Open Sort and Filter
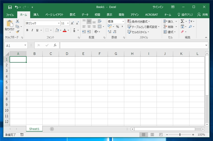 pyautogui.click(x=190, y=21)
